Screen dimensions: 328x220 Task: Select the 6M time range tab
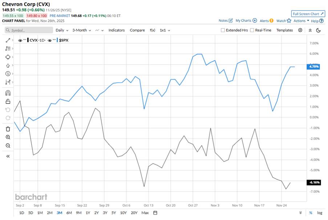[69, 213]
